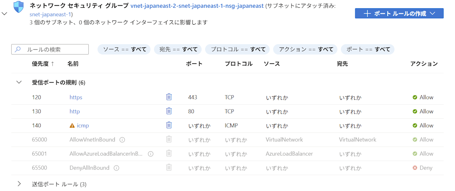This screenshot has height=191, width=455.
Task: Click VirtualNetwork source cell
Action: click(x=284, y=139)
